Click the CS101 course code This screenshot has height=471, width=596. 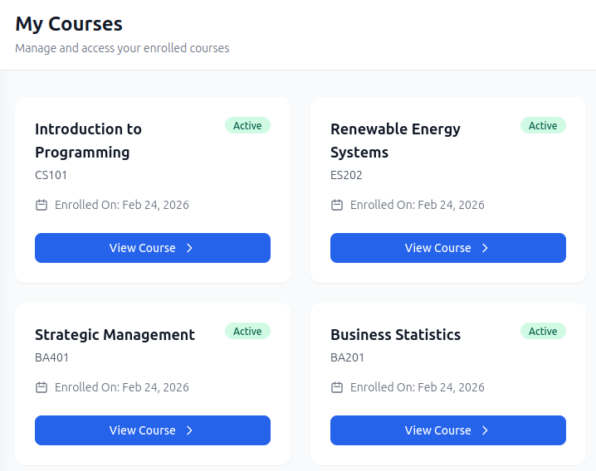(x=51, y=175)
